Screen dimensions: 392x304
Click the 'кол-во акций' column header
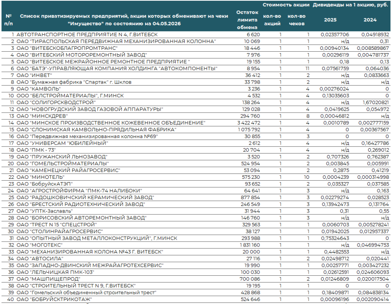(x=272, y=20)
